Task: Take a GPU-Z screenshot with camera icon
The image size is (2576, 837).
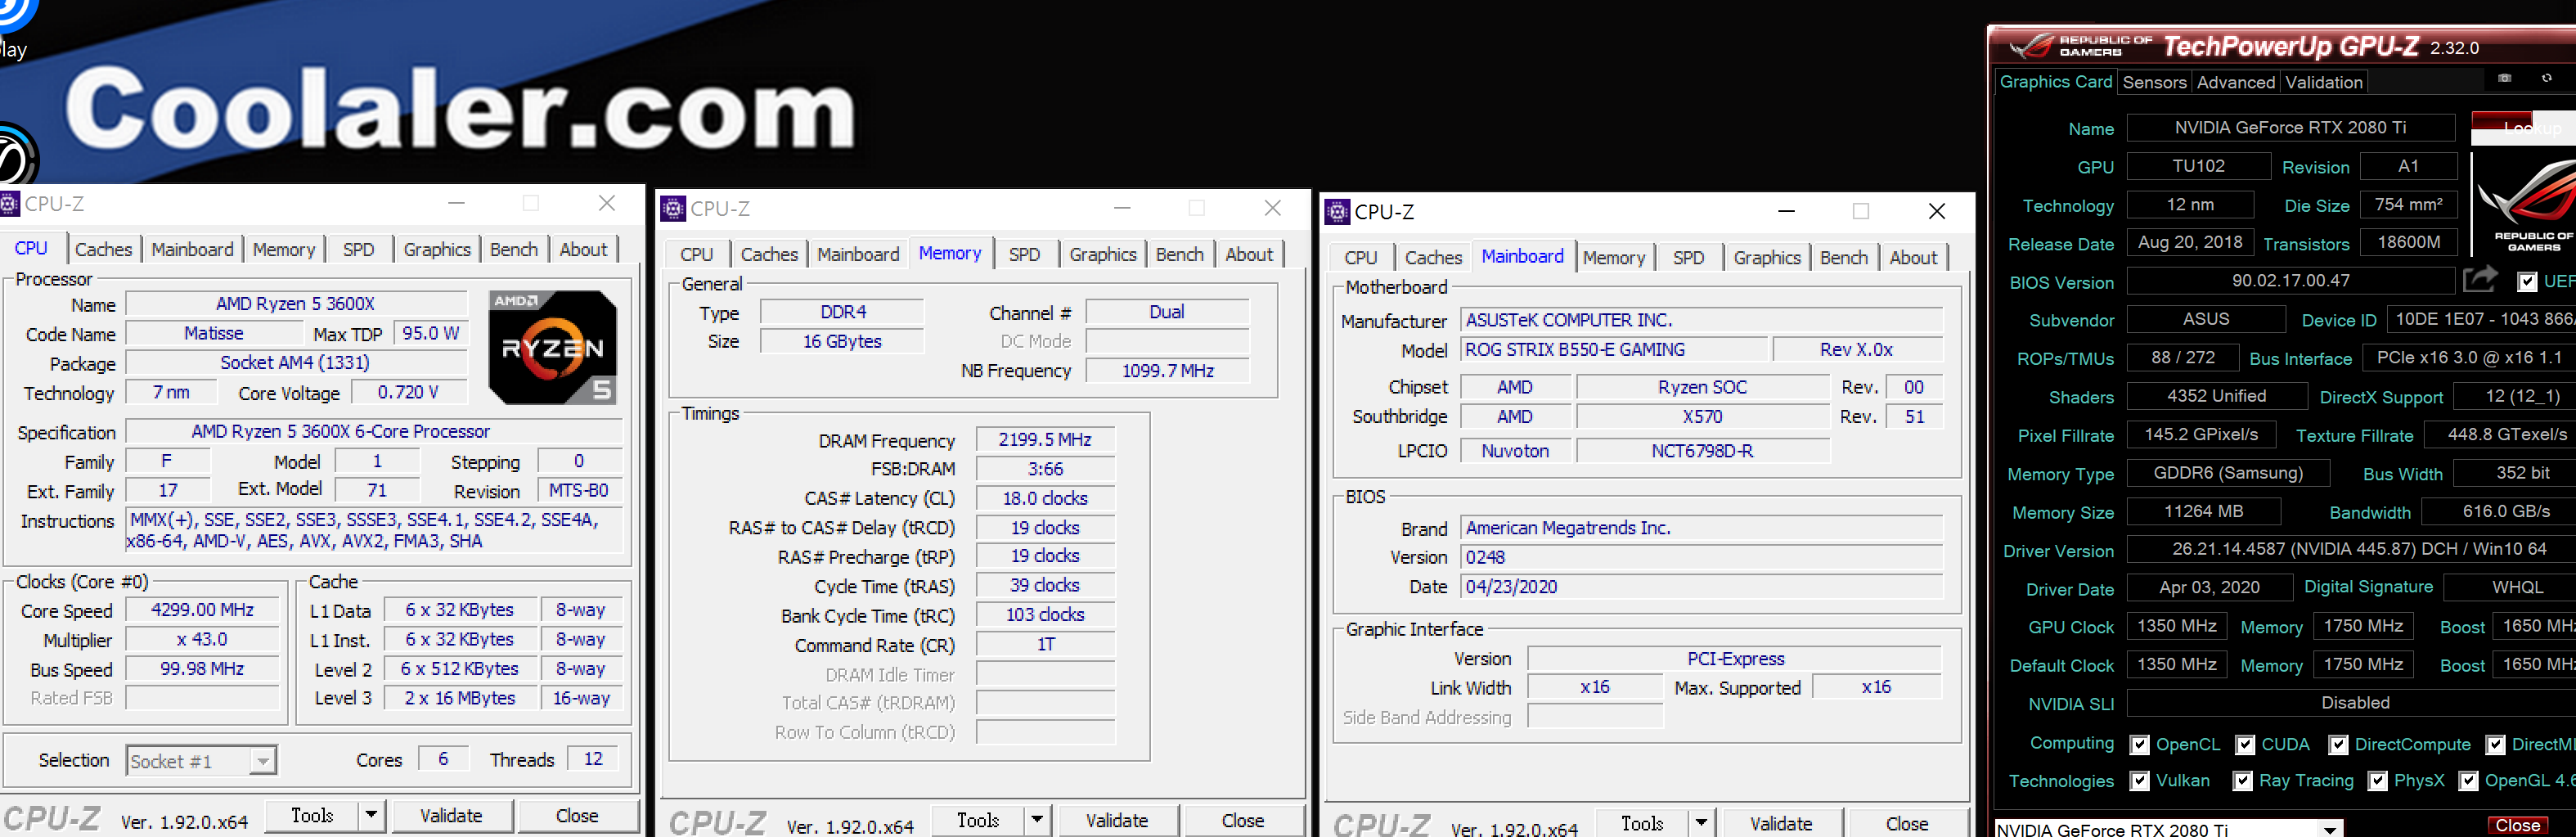Action: [x=2504, y=79]
